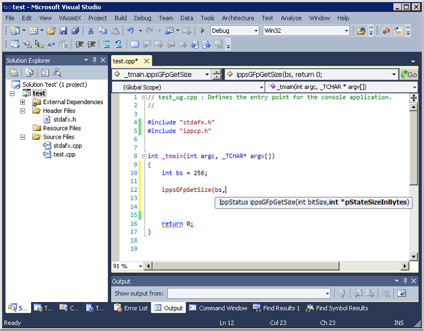Click the editor's vertical scrollbar
The width and height of the screenshot is (424, 331).
coord(413,167)
